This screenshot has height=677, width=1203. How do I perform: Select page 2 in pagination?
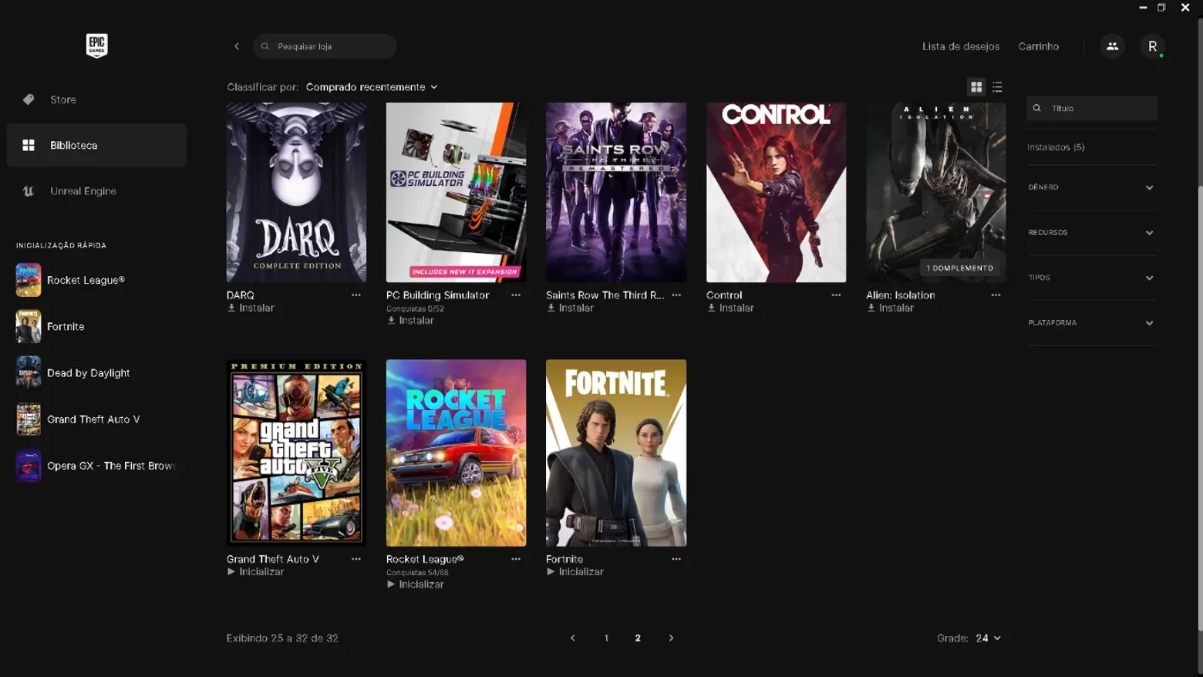tap(638, 638)
